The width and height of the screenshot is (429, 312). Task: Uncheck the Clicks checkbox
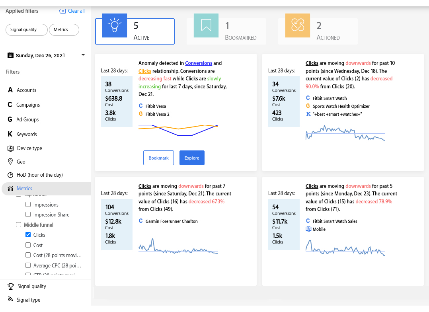click(28, 235)
